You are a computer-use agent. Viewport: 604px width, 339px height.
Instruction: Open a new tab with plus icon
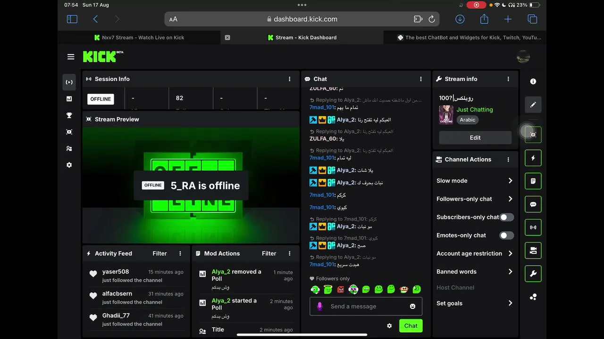click(508, 19)
